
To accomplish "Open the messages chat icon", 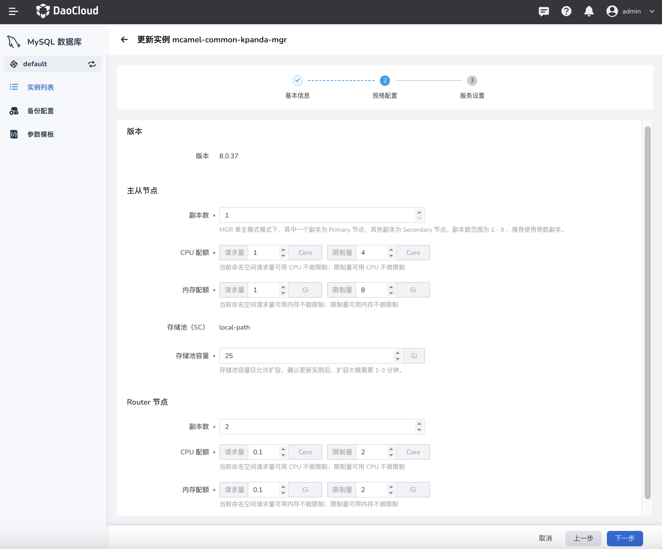I will point(544,12).
